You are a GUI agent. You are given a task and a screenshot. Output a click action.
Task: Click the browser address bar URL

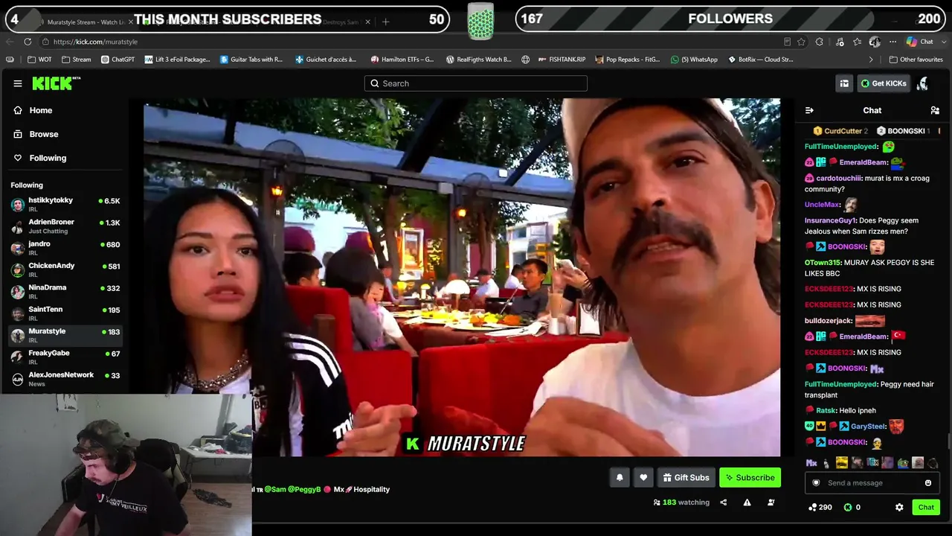[x=95, y=42]
